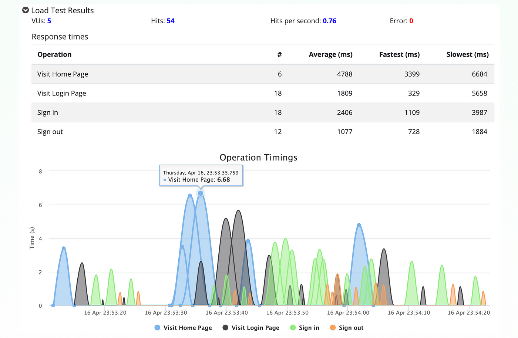The width and height of the screenshot is (518, 338).
Task: Click the highlighted 6.68 data point marker
Action: (201, 193)
